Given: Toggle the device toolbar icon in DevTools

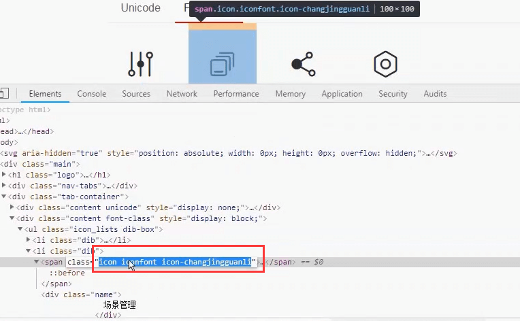Looking at the screenshot, I should tap(4, 93).
